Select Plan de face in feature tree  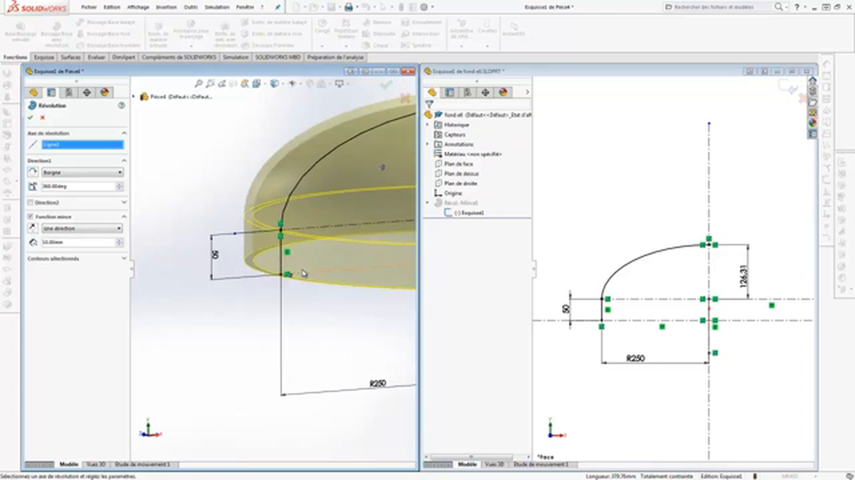point(458,164)
